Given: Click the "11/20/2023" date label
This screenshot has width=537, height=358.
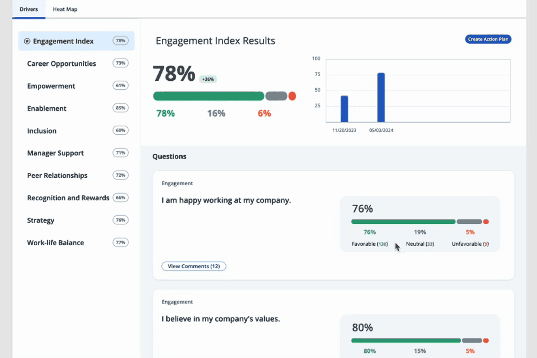Looking at the screenshot, I should pyautogui.click(x=345, y=131).
